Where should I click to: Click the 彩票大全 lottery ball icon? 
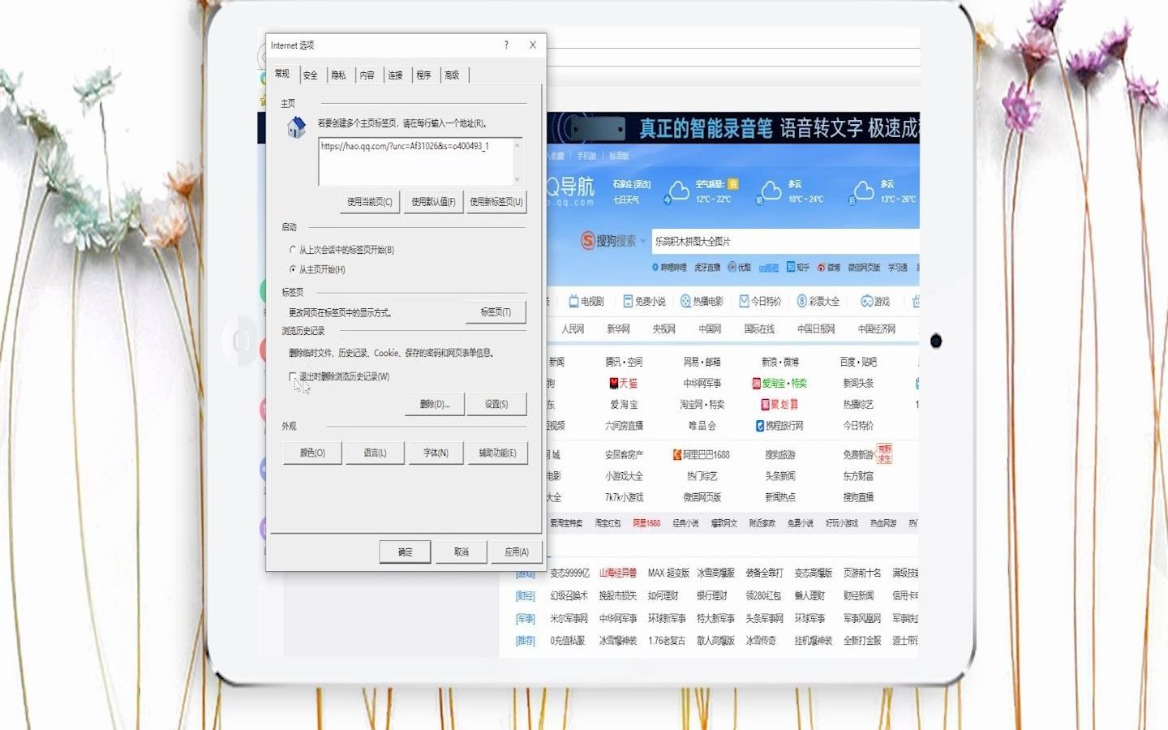point(801,300)
